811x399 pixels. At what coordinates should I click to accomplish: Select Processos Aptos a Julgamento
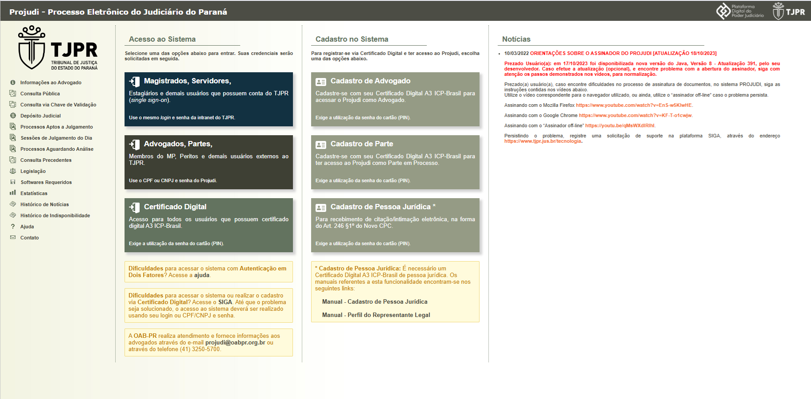(x=57, y=127)
